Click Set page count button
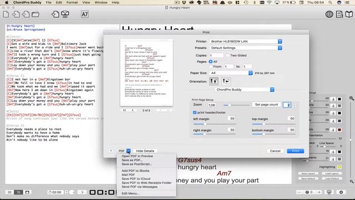Screen dimensions: 355x200 point(266,104)
